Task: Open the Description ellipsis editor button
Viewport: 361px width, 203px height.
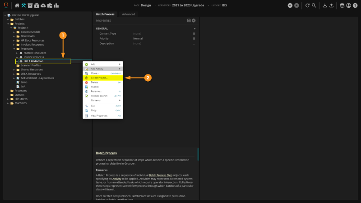Action: pyautogui.click(x=194, y=44)
